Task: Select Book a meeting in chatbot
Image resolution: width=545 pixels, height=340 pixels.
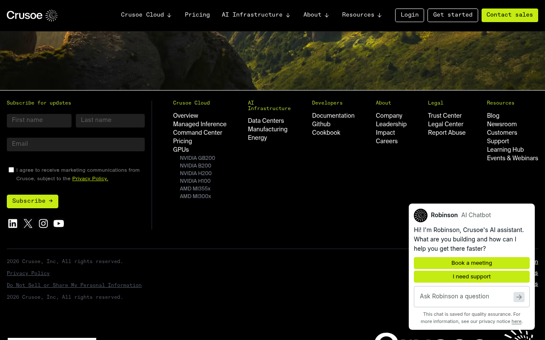Action: point(472,263)
